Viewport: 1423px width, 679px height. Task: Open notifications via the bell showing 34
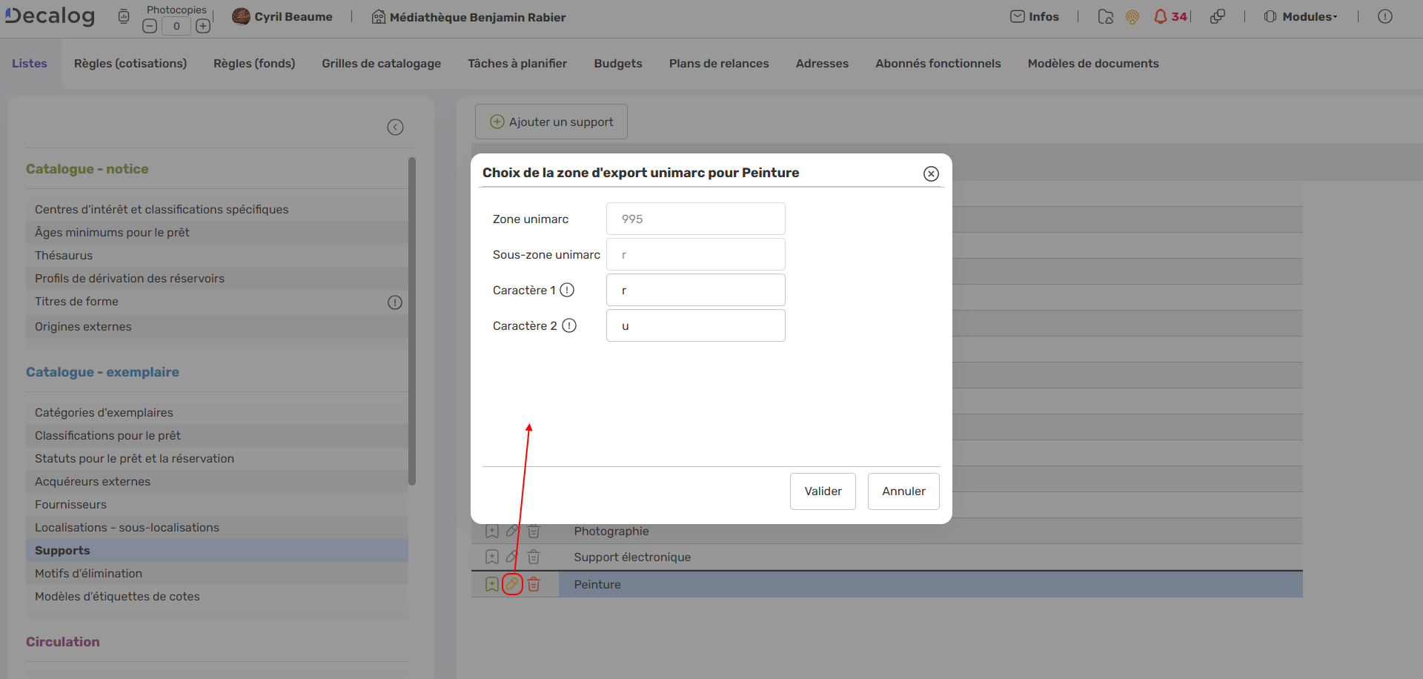pyautogui.click(x=1164, y=16)
